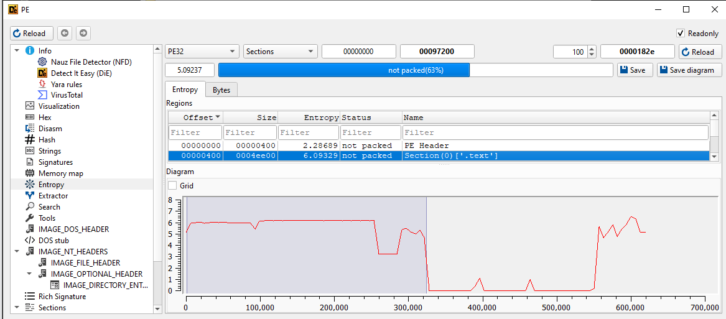The height and width of the screenshot is (319, 726).
Task: Switch to the Bytes tab
Action: [221, 90]
